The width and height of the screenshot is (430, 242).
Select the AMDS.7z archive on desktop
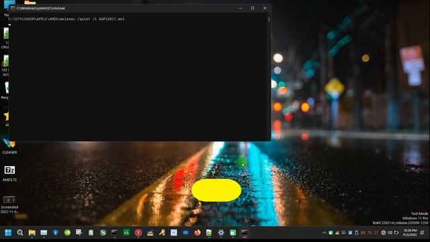(9, 173)
